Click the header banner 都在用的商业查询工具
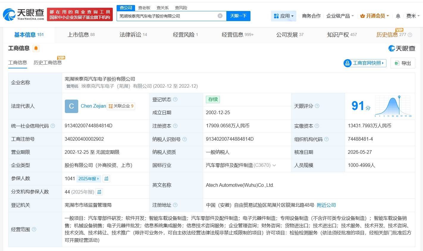 (x=80, y=14)
